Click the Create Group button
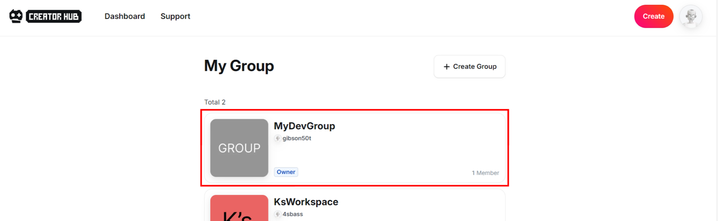718x221 pixels. coord(469,67)
